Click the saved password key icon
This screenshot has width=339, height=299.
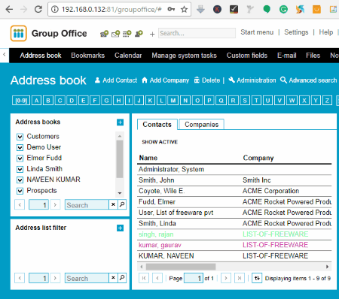(x=171, y=9)
